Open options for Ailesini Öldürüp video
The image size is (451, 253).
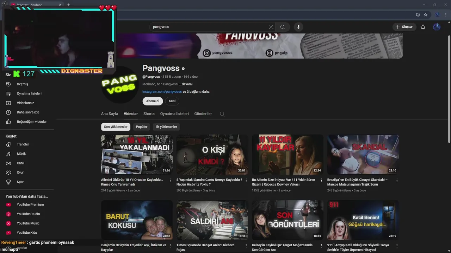[171, 180]
